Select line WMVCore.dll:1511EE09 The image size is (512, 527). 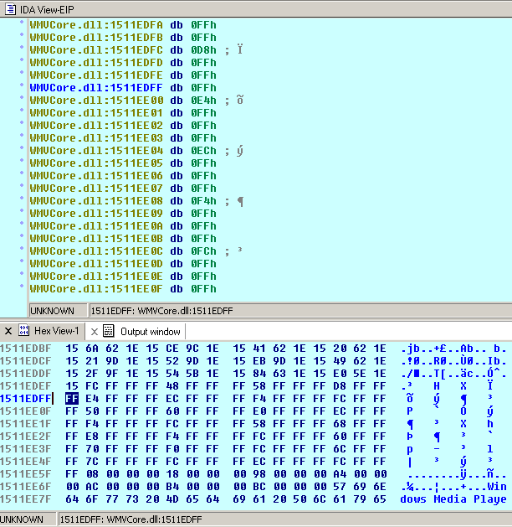tap(123, 214)
